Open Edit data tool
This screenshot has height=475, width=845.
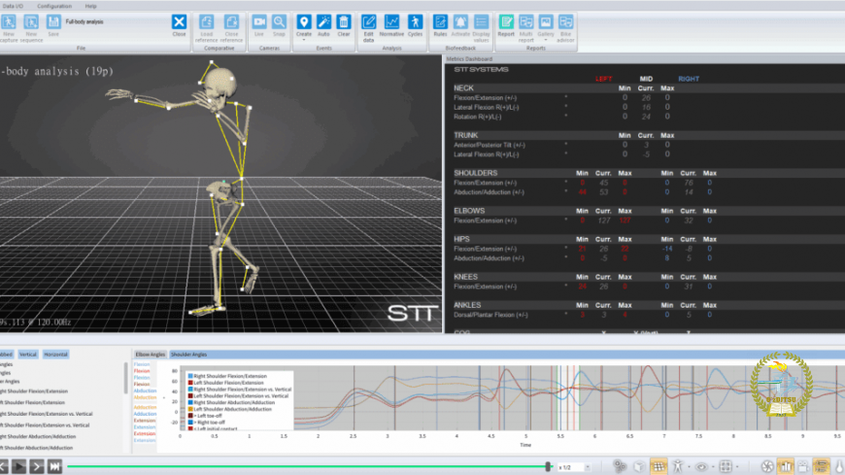[369, 22]
